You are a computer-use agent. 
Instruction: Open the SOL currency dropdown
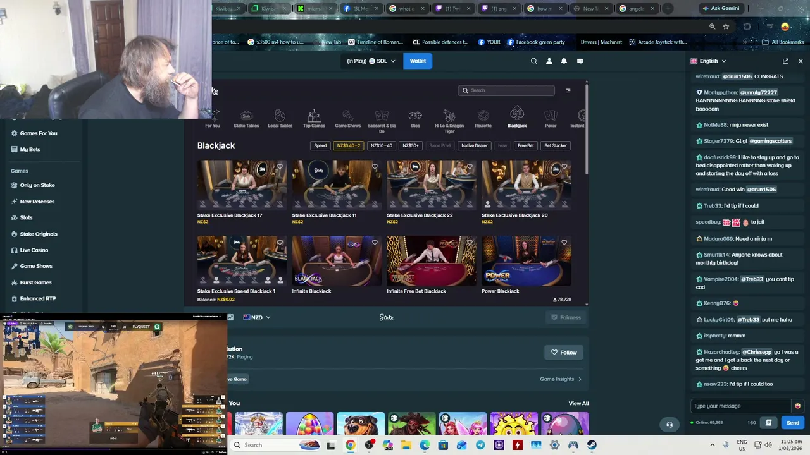(371, 61)
